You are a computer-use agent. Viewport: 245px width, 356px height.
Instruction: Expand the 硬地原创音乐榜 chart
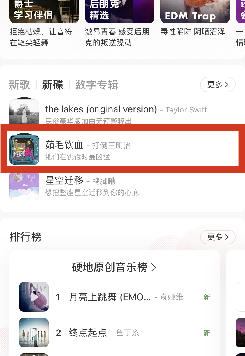pos(114,267)
